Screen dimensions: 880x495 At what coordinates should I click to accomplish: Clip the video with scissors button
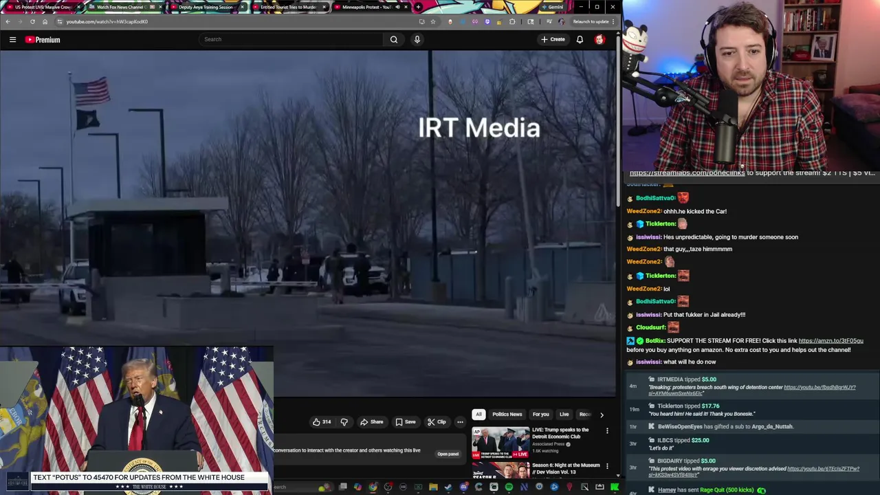coord(437,422)
